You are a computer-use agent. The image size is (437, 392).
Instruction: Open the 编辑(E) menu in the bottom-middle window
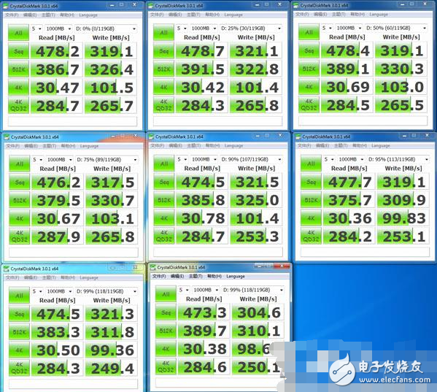click(x=177, y=276)
